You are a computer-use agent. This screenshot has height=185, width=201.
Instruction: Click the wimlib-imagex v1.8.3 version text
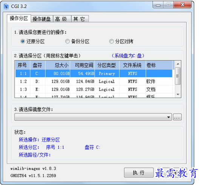(33, 168)
